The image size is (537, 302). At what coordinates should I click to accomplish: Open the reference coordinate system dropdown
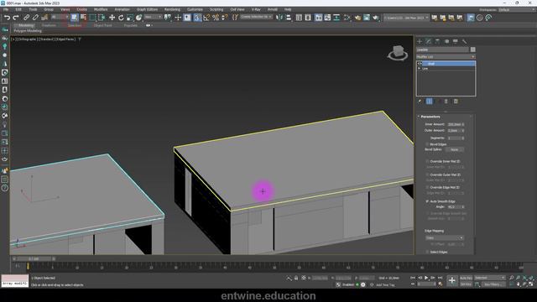tap(153, 17)
